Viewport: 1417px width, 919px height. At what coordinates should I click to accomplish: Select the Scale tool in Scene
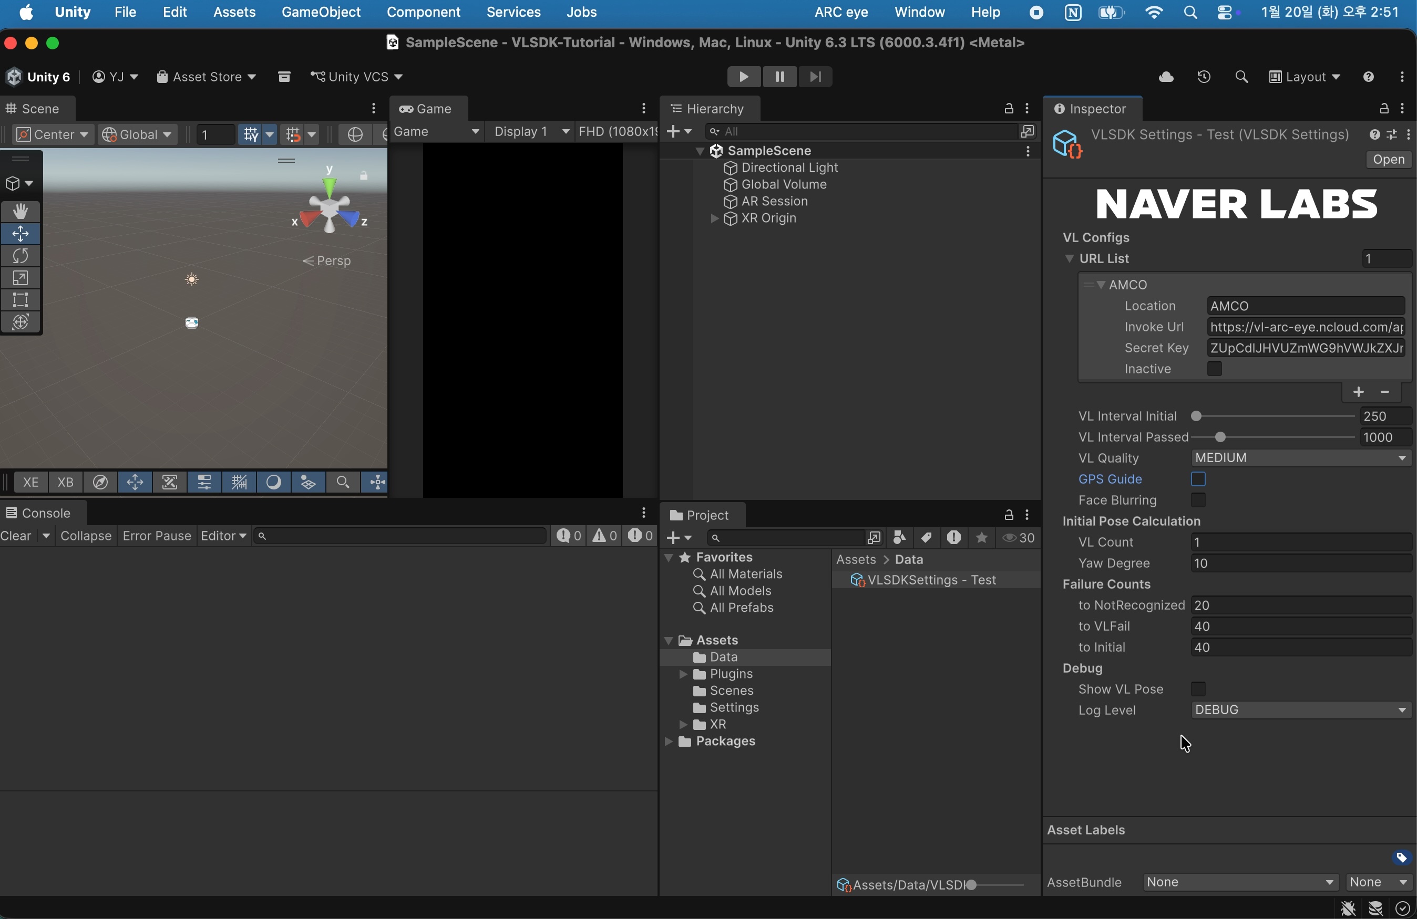[20, 278]
